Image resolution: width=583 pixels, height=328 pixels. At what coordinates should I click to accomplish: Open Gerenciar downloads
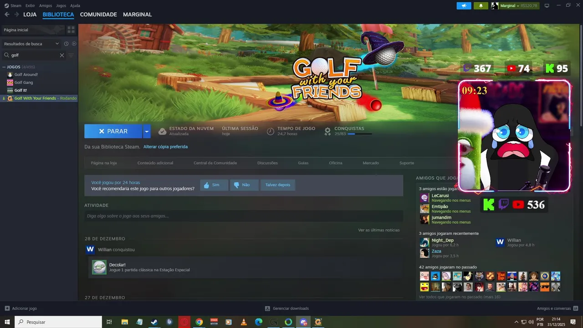[287, 308]
